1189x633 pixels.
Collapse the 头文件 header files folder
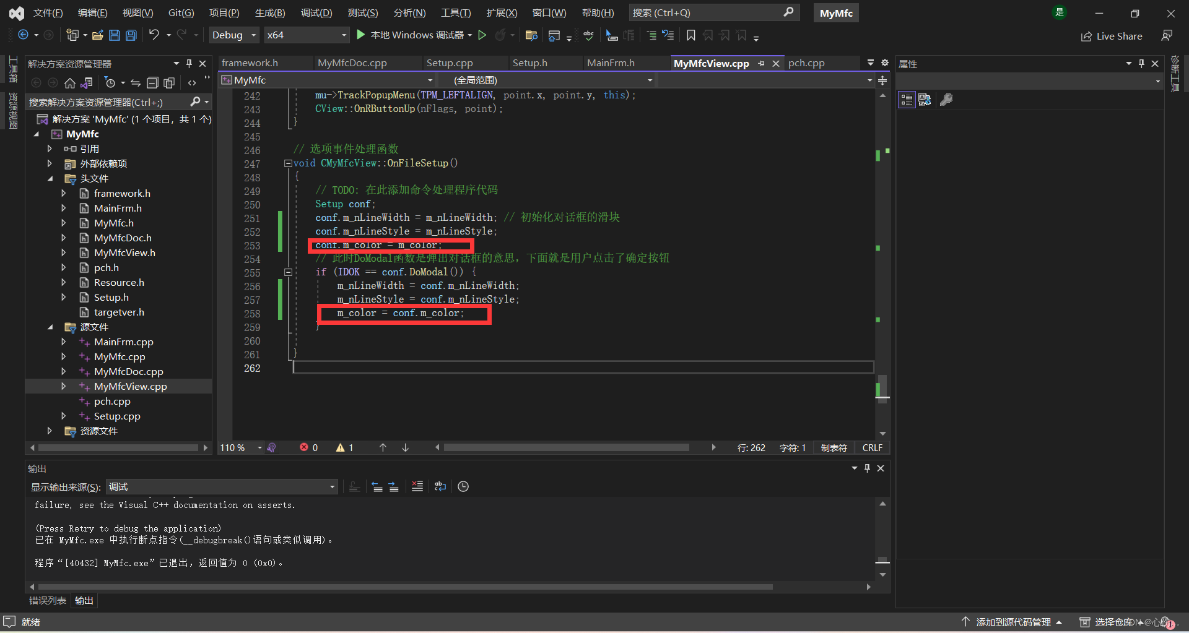click(x=50, y=178)
